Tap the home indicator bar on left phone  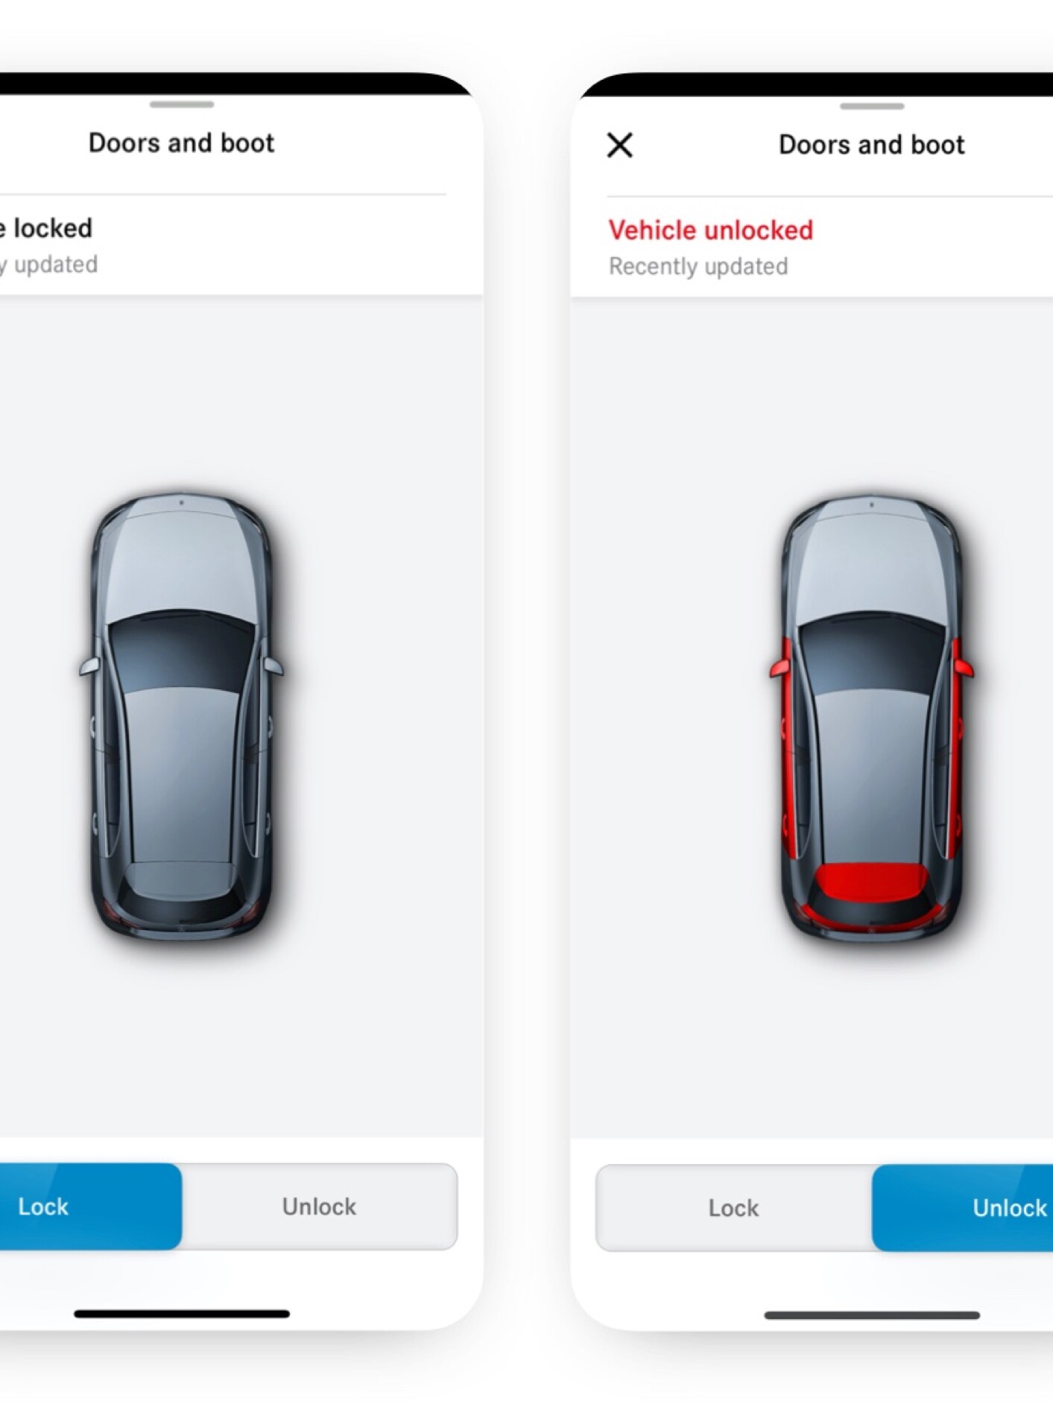181,1313
